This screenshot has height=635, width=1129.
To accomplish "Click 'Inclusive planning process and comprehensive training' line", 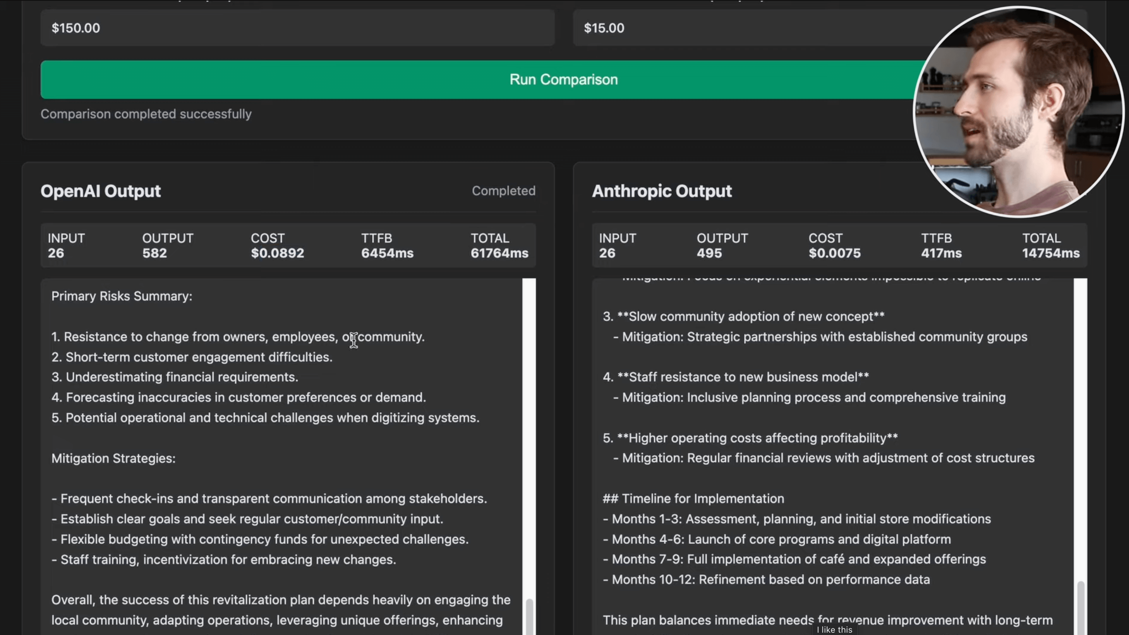I will click(810, 398).
